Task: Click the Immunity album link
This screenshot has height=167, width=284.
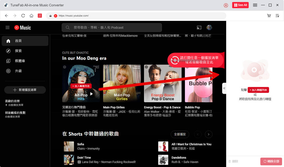Action: 94,148
